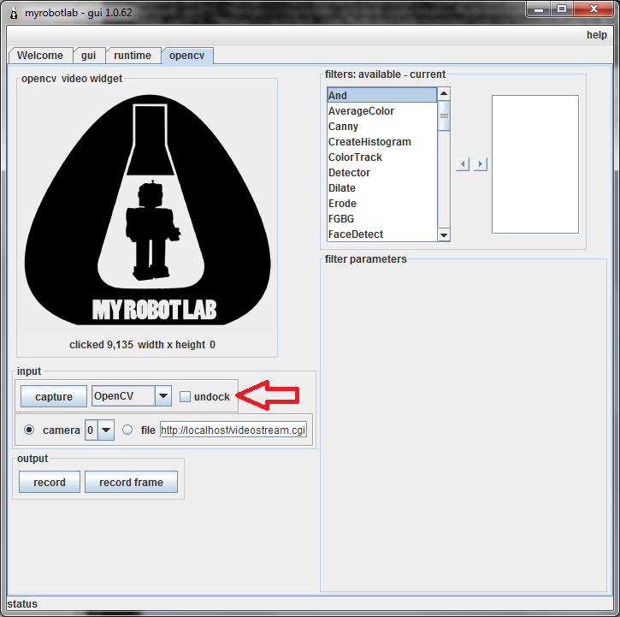
Task: Switch to the Welcome tab
Action: (x=40, y=56)
